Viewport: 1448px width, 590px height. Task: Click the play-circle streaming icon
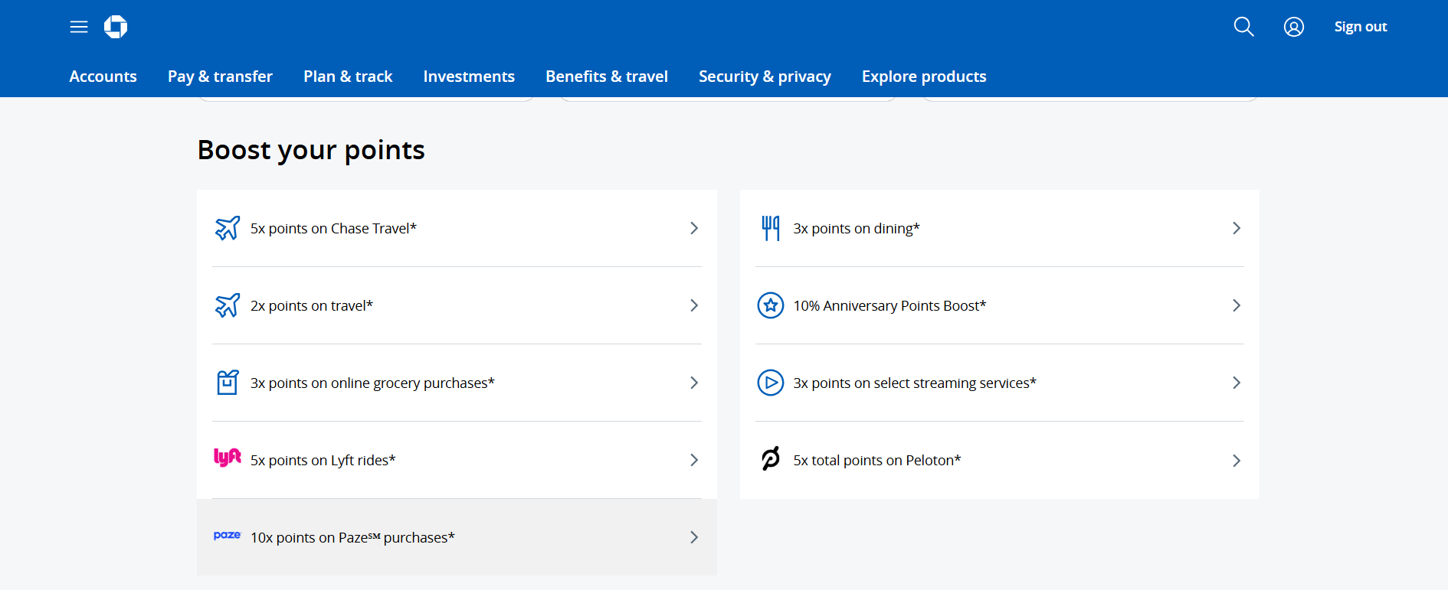(771, 383)
